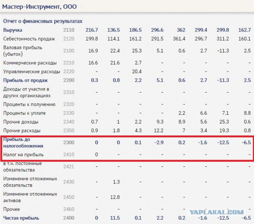The image size is (254, 224).
Task: Click the Прочее row label
Action: point(12,209)
